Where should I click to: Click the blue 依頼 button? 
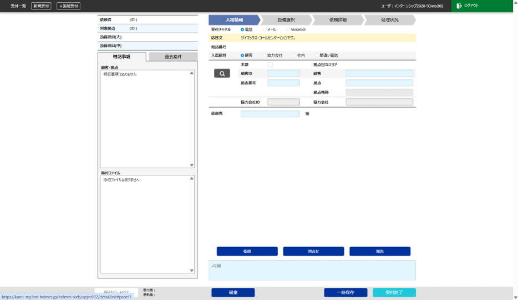(247, 251)
